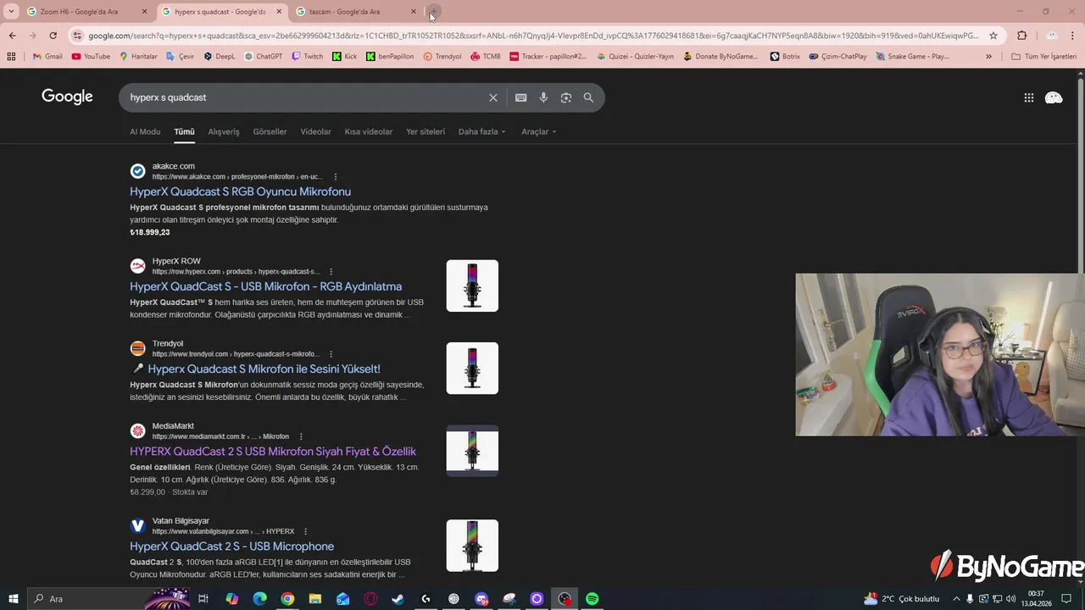Search by image with the camera icon

[x=566, y=97]
